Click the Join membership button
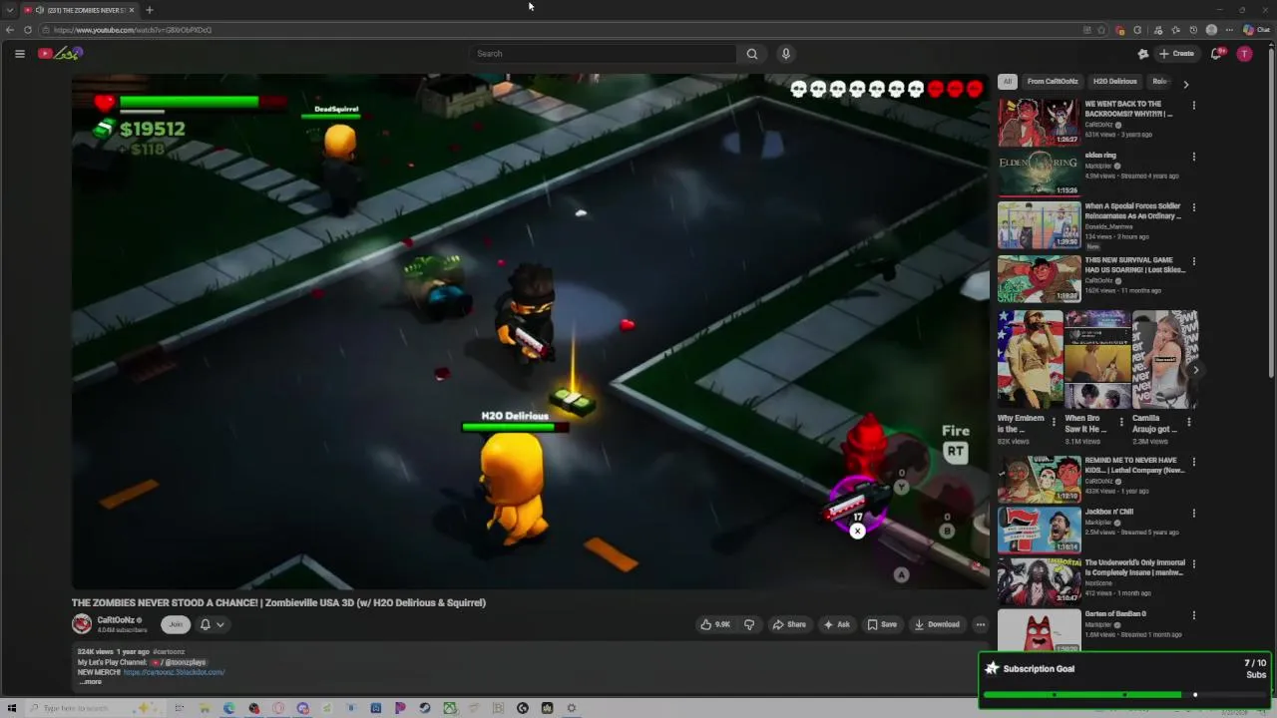This screenshot has height=718, width=1277. (176, 624)
